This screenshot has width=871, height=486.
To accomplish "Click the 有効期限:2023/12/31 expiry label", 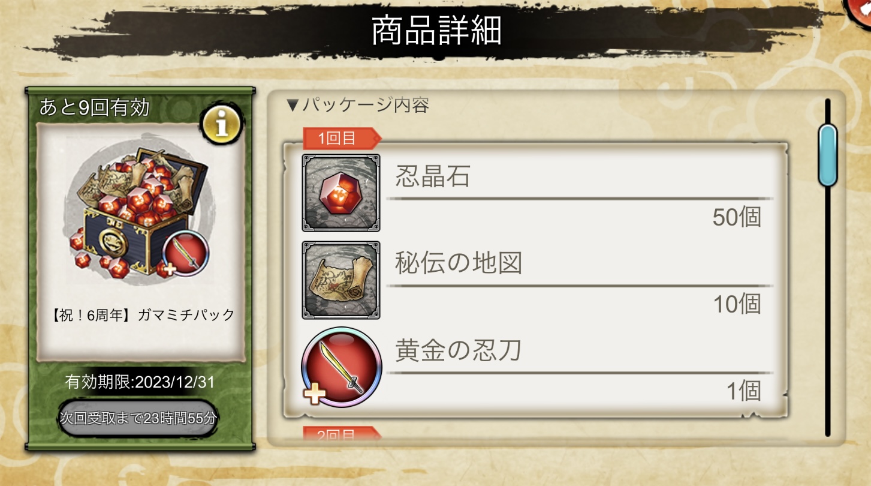I will point(140,382).
